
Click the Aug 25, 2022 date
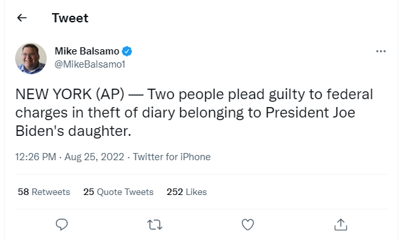[94, 157]
